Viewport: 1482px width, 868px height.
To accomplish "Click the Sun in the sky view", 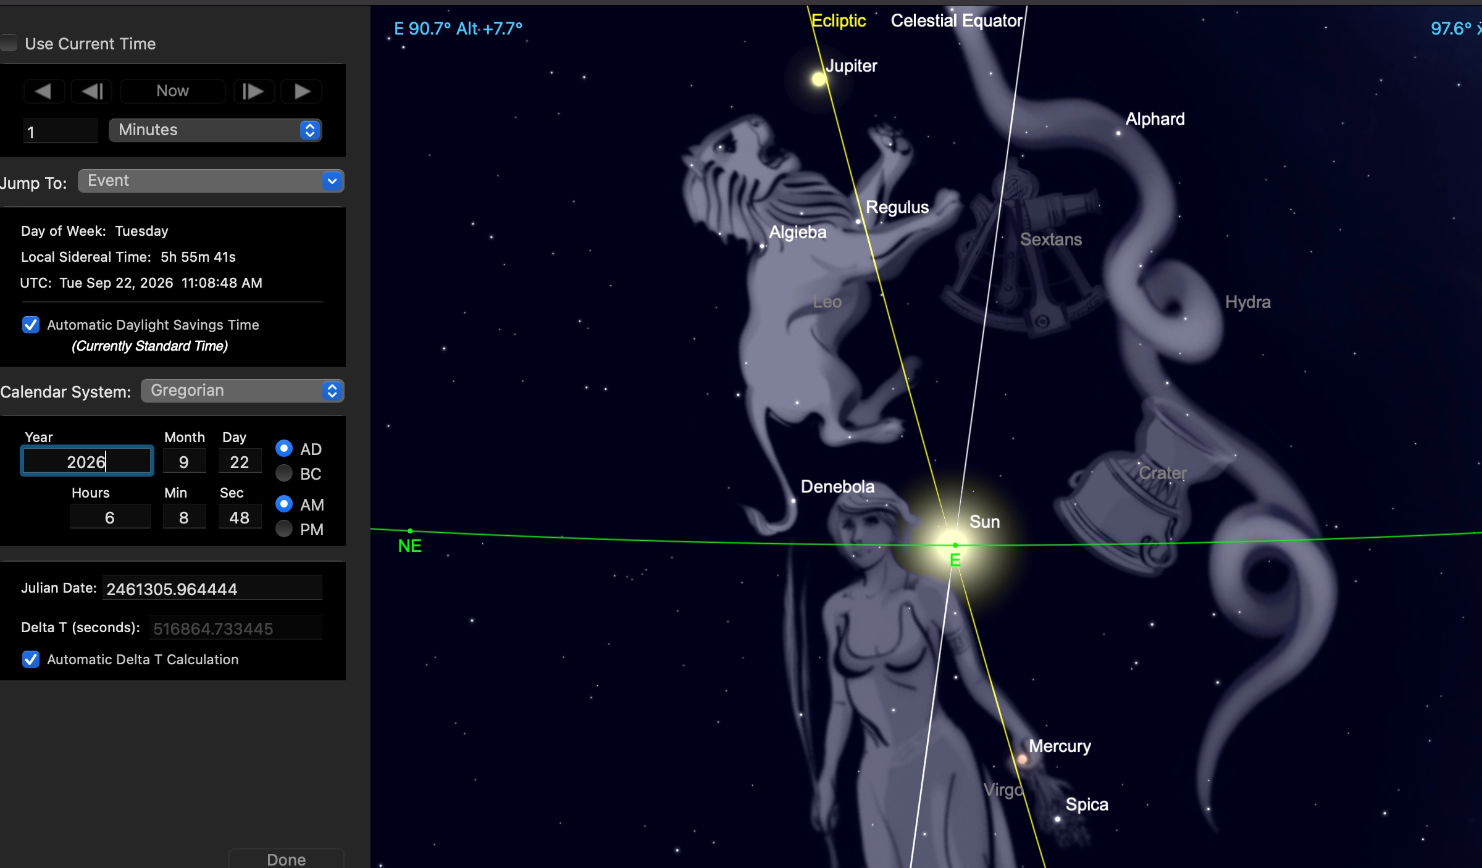I will 953,543.
